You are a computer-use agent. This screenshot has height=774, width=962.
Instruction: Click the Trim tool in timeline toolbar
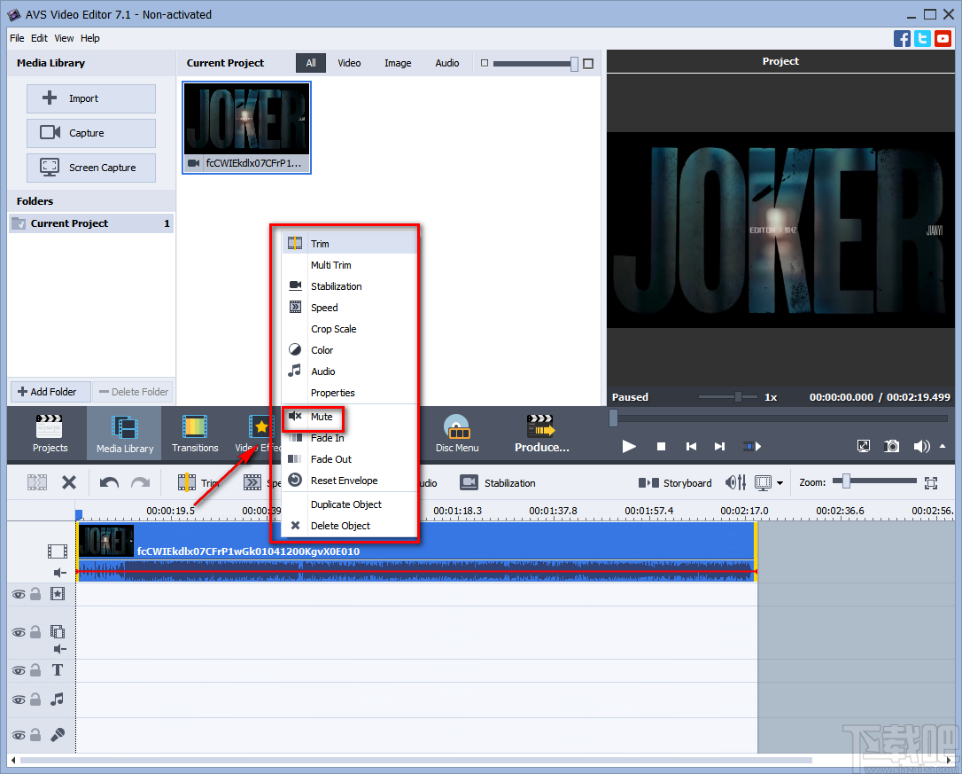click(x=198, y=483)
